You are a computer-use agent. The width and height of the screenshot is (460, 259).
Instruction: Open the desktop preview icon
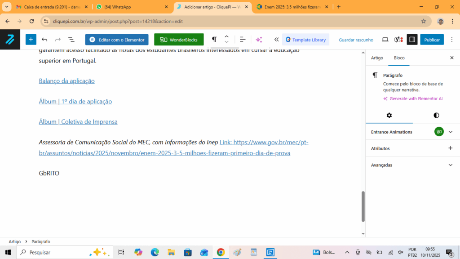pos(385,40)
